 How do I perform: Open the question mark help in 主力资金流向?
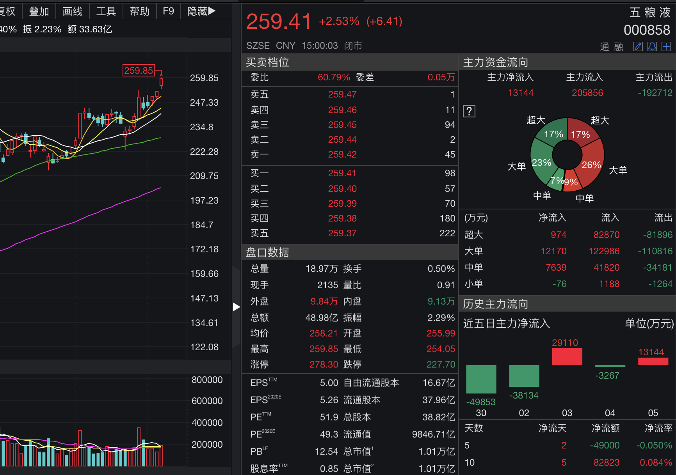(469, 111)
